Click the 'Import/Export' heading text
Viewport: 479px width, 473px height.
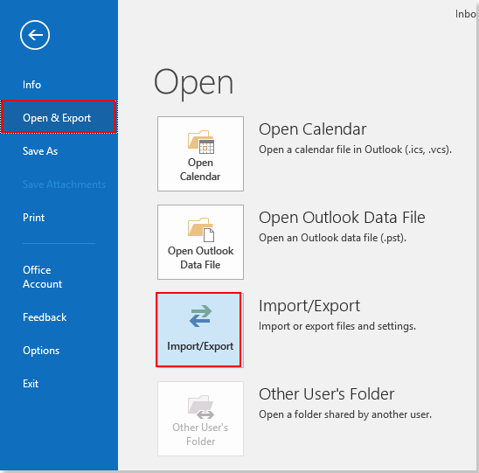tap(309, 306)
